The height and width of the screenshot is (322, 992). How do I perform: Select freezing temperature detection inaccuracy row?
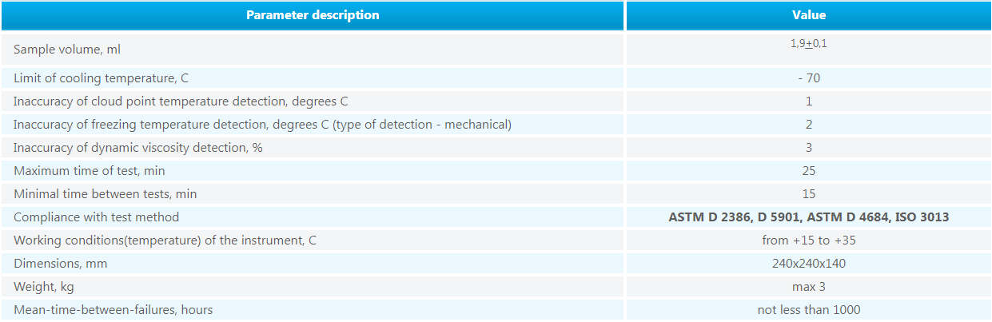coord(496,125)
